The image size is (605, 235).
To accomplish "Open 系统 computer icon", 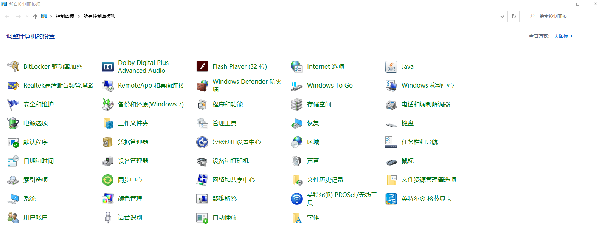I will [13, 199].
